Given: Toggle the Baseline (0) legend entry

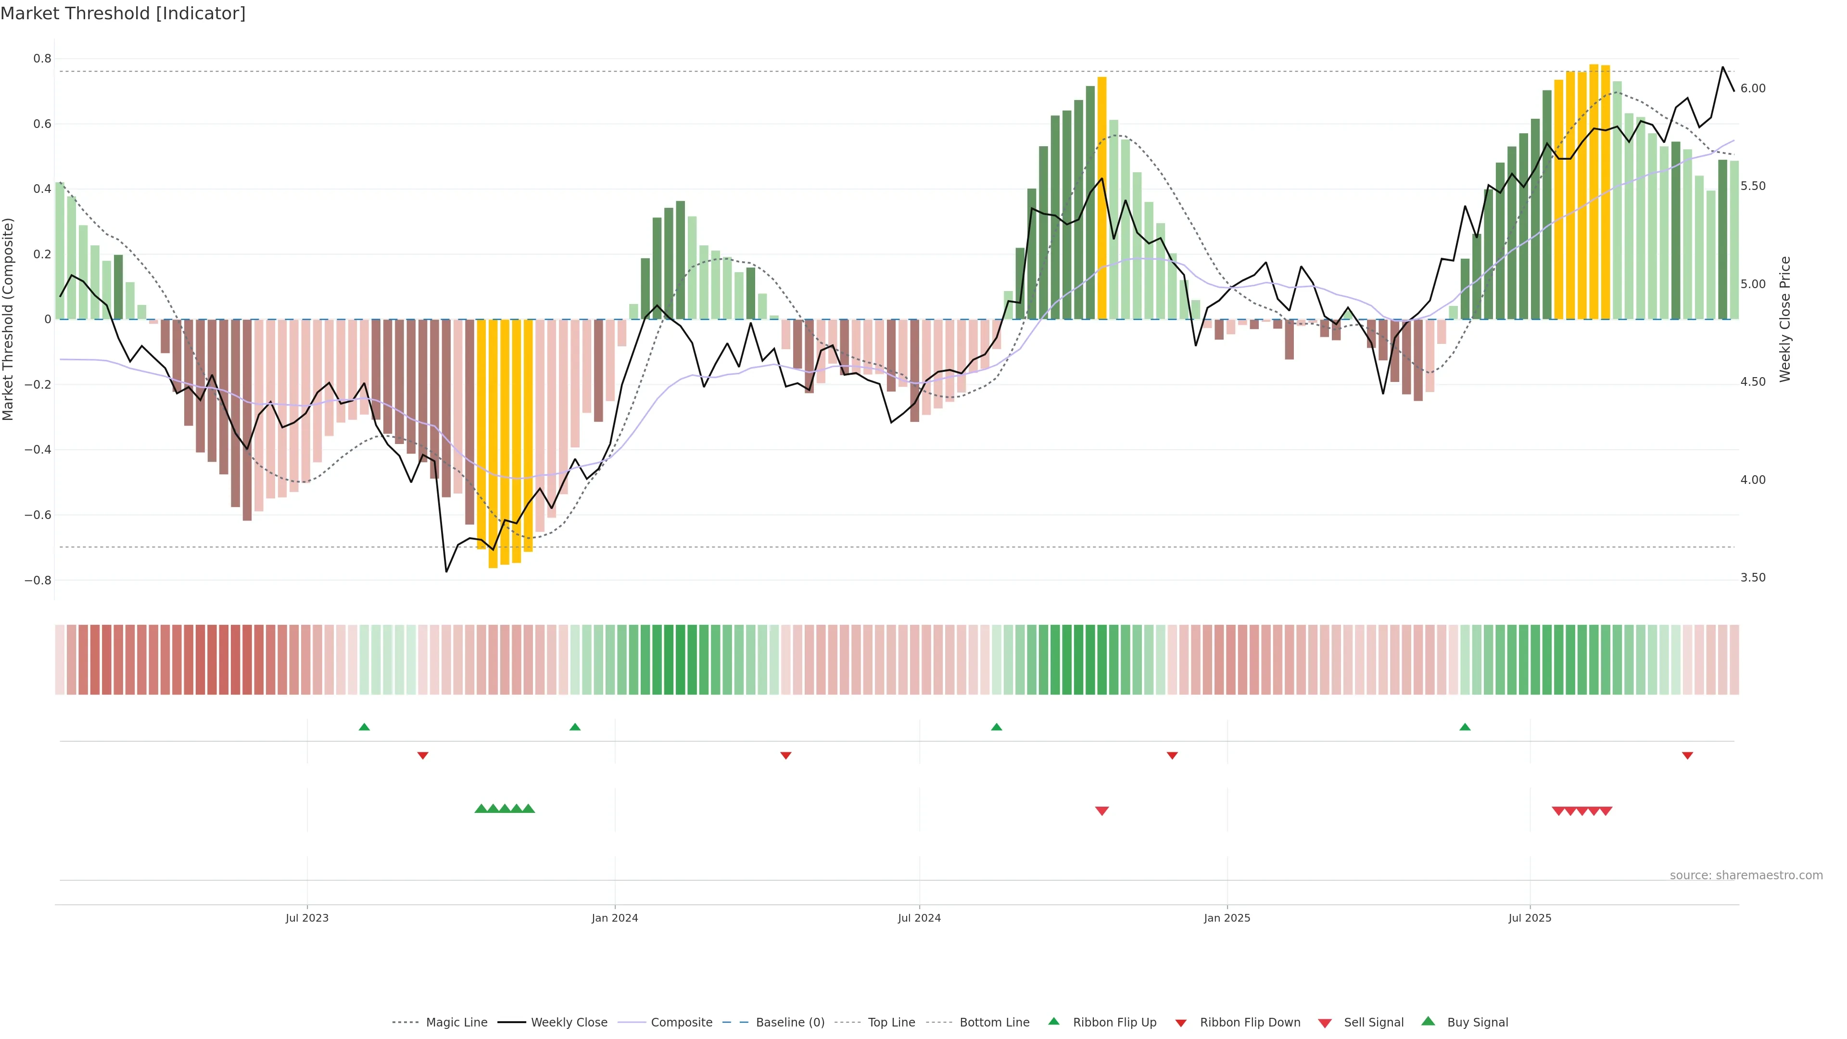Looking at the screenshot, I should [790, 1023].
